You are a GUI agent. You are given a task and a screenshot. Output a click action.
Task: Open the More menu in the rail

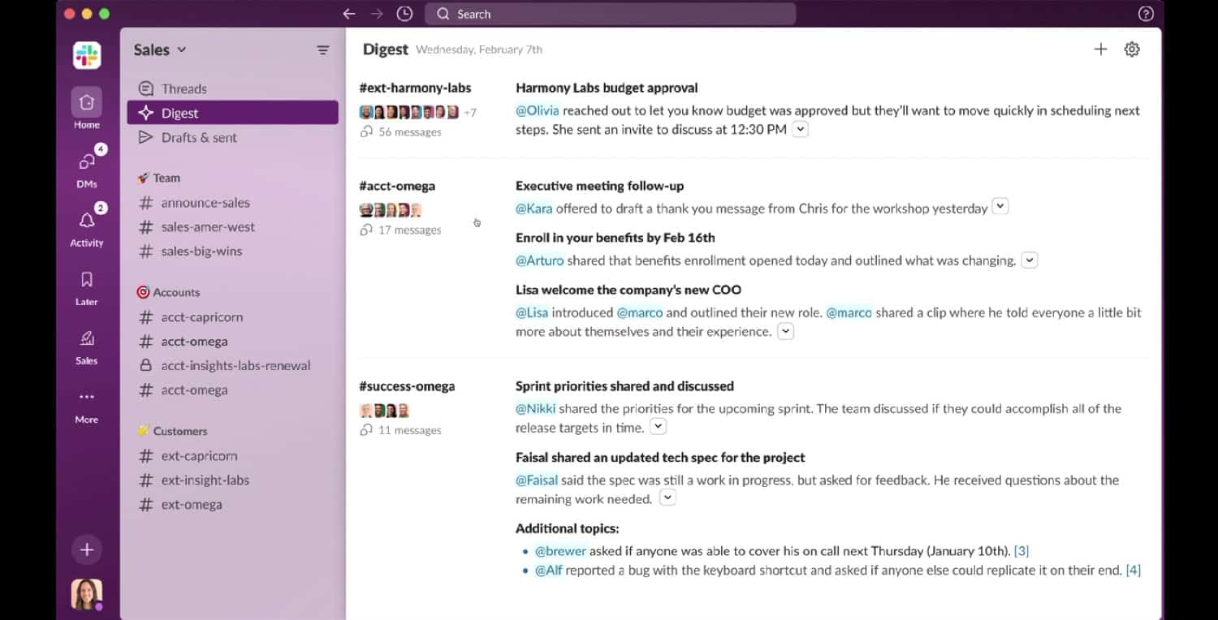pos(86,398)
